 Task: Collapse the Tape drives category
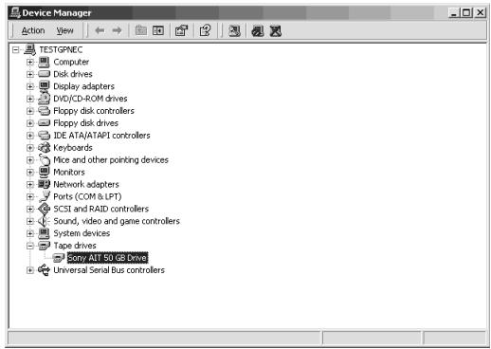pos(30,246)
